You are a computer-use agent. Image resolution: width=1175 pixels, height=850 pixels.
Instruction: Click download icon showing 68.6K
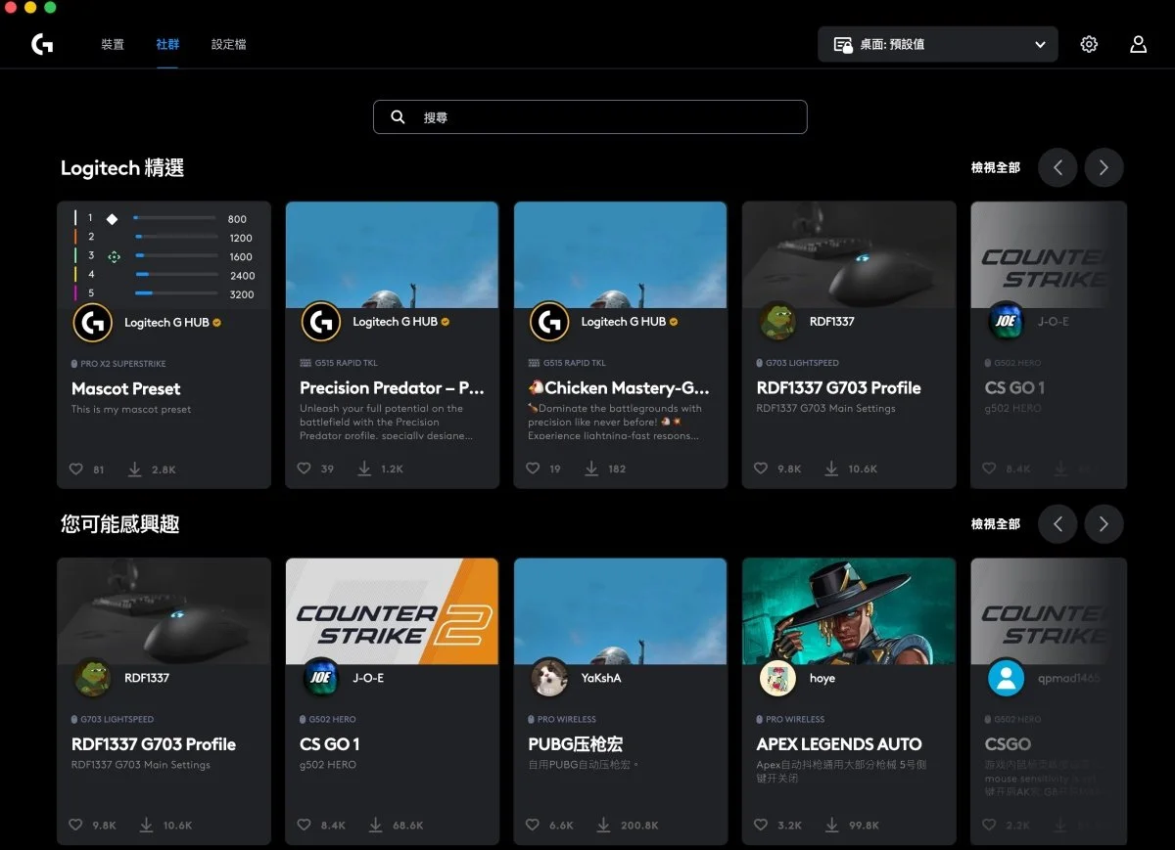pos(375,825)
